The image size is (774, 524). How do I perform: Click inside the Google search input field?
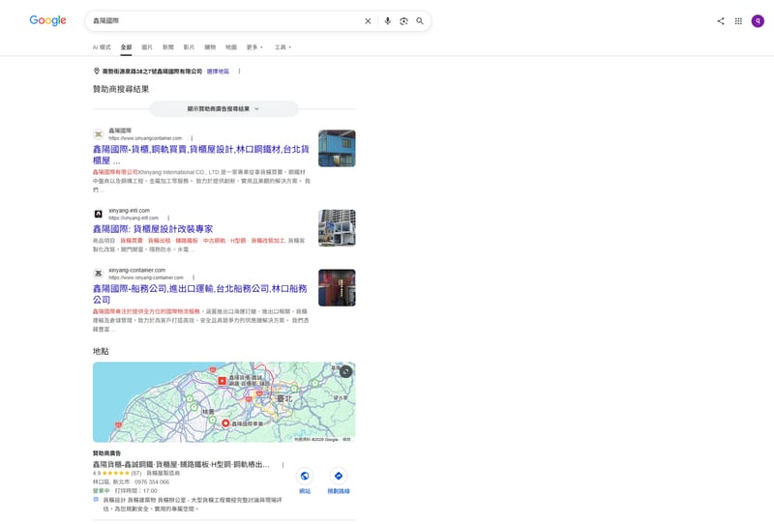click(x=224, y=20)
